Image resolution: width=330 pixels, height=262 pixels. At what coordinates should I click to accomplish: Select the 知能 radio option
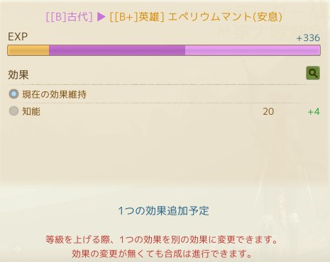[13, 110]
